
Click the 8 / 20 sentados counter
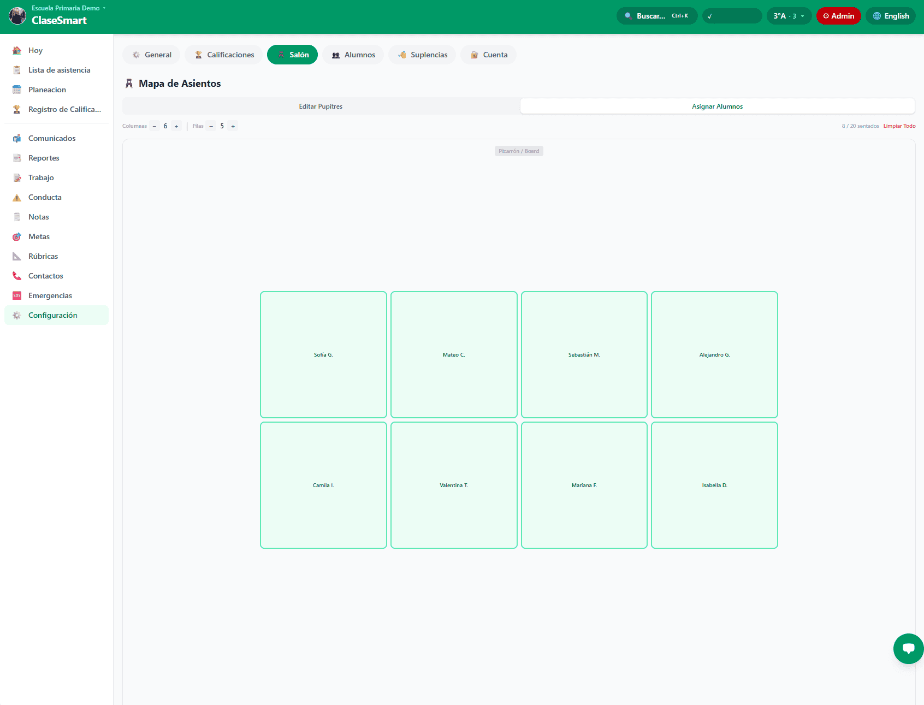[860, 126]
